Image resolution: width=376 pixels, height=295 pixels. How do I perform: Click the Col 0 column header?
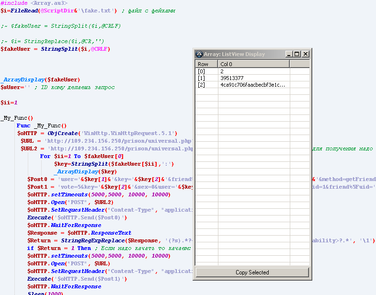pyautogui.click(x=254, y=64)
